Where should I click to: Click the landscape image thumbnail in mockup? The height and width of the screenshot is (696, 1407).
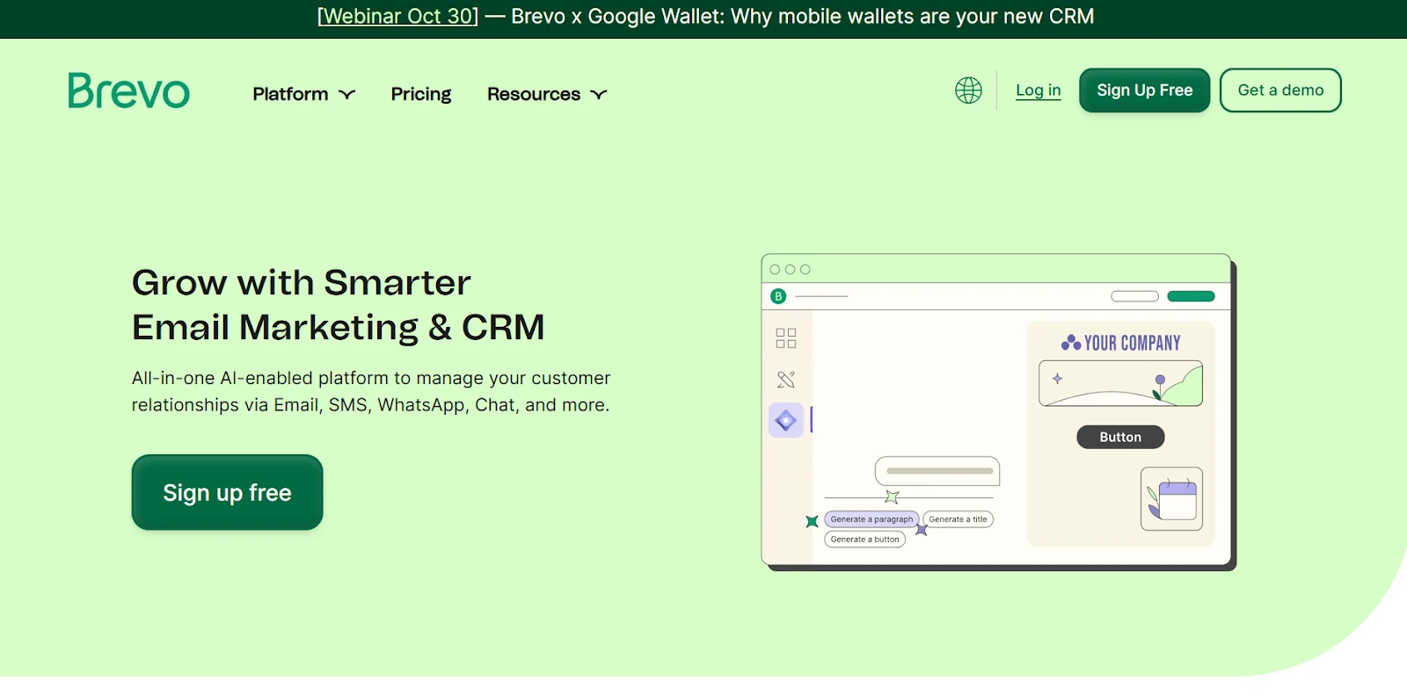[1120, 384]
